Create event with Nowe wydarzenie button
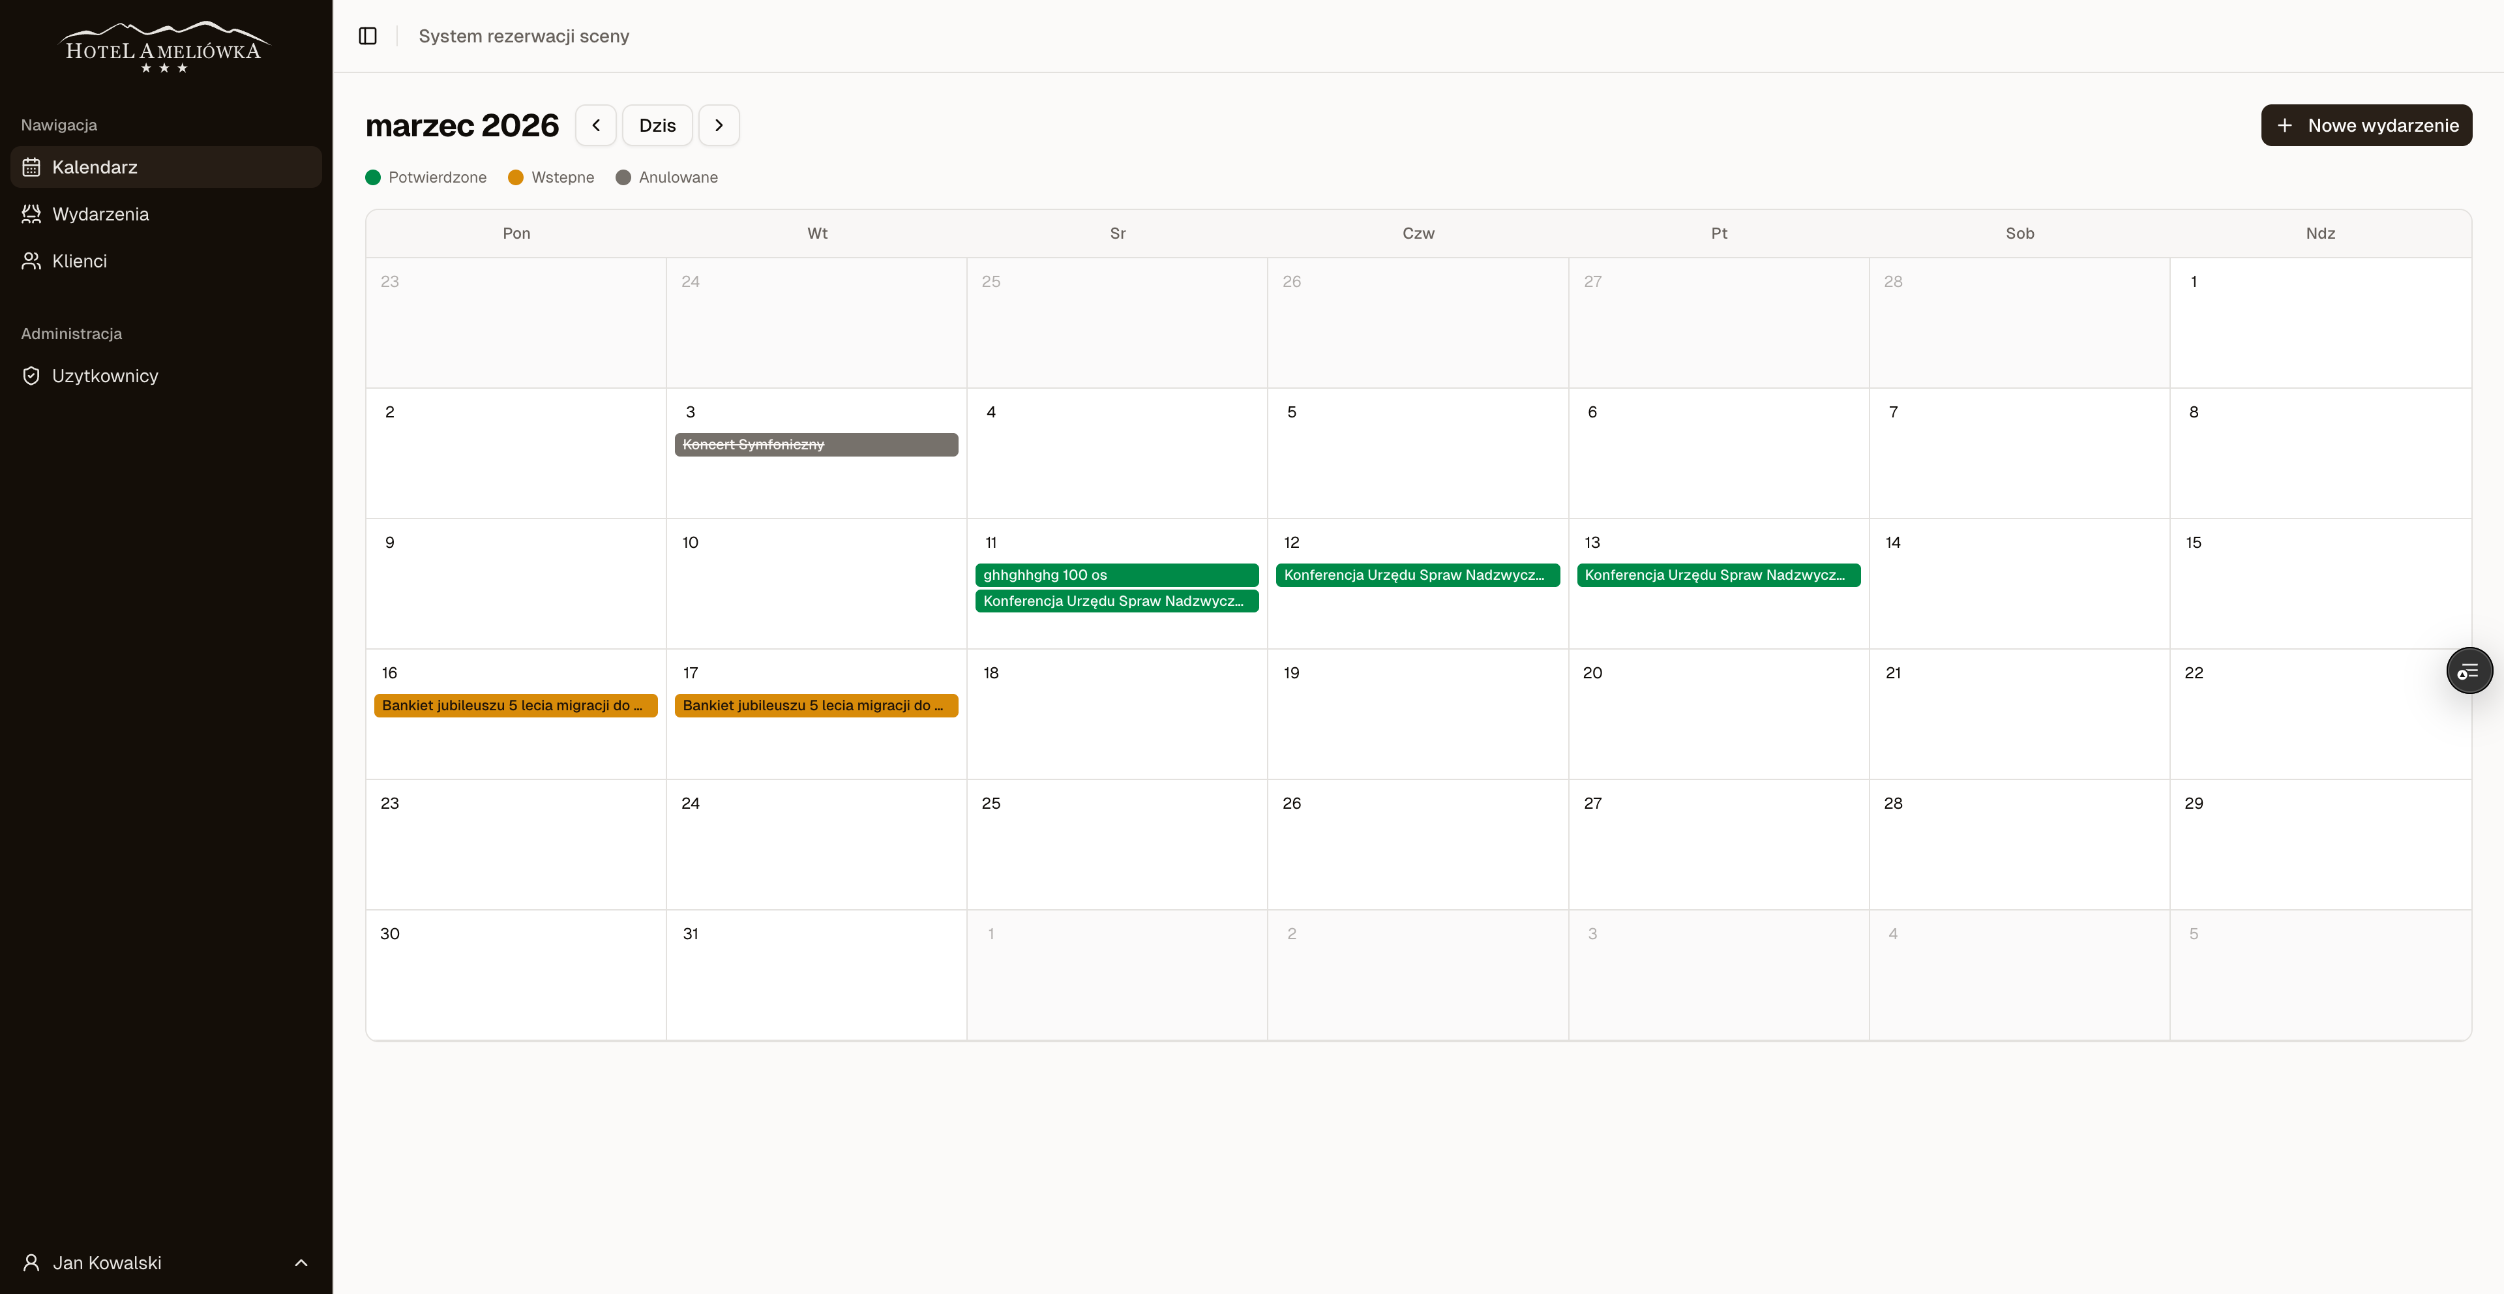The height and width of the screenshot is (1294, 2504). coord(2366,125)
